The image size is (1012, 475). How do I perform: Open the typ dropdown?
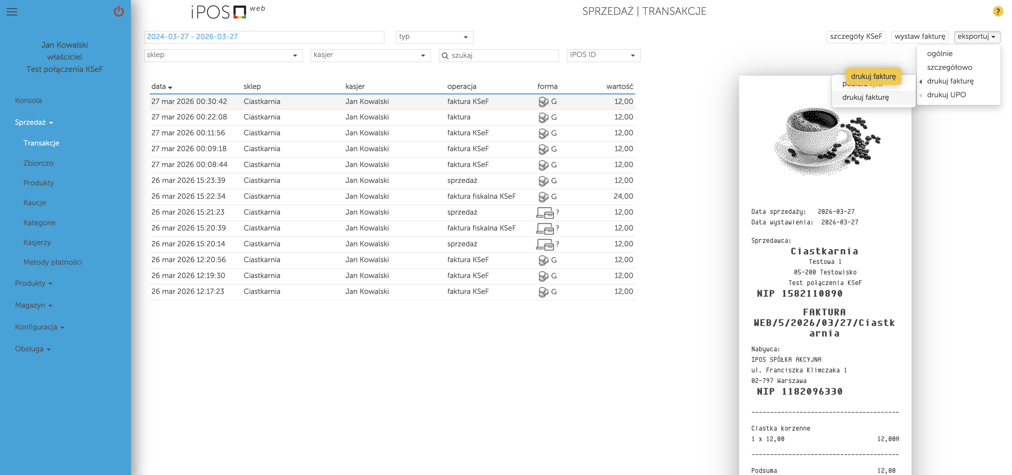[434, 37]
